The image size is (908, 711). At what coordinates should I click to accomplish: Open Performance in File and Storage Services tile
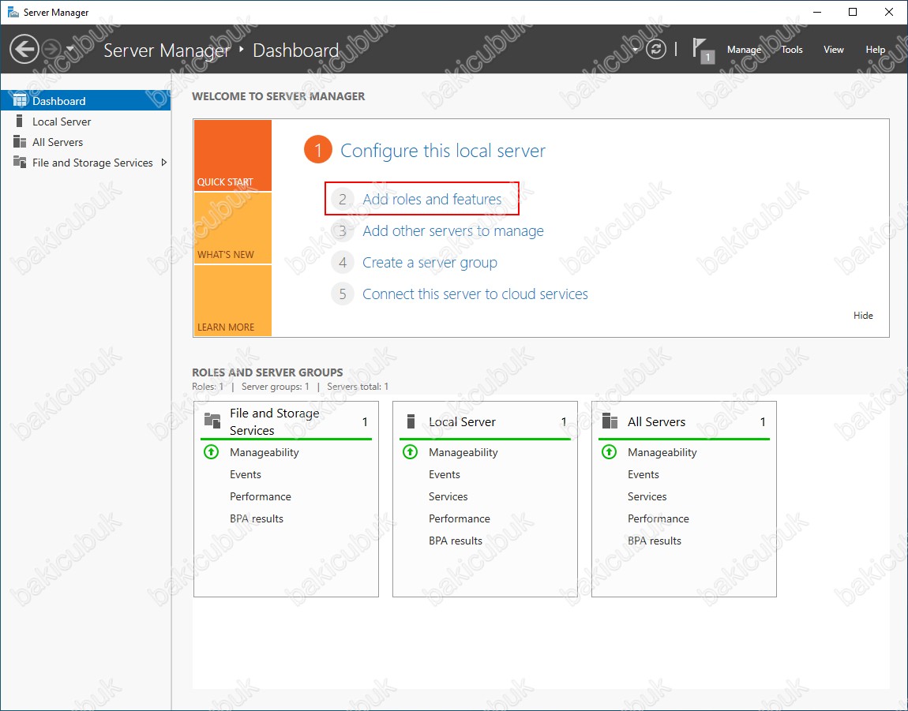261,496
